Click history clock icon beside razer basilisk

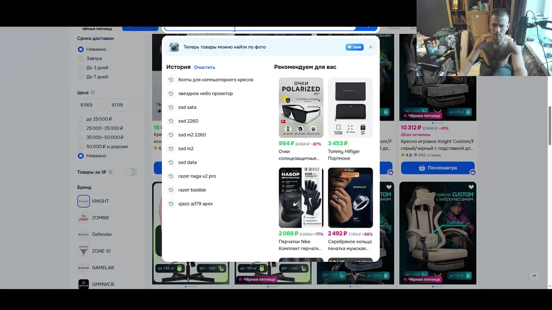click(171, 190)
